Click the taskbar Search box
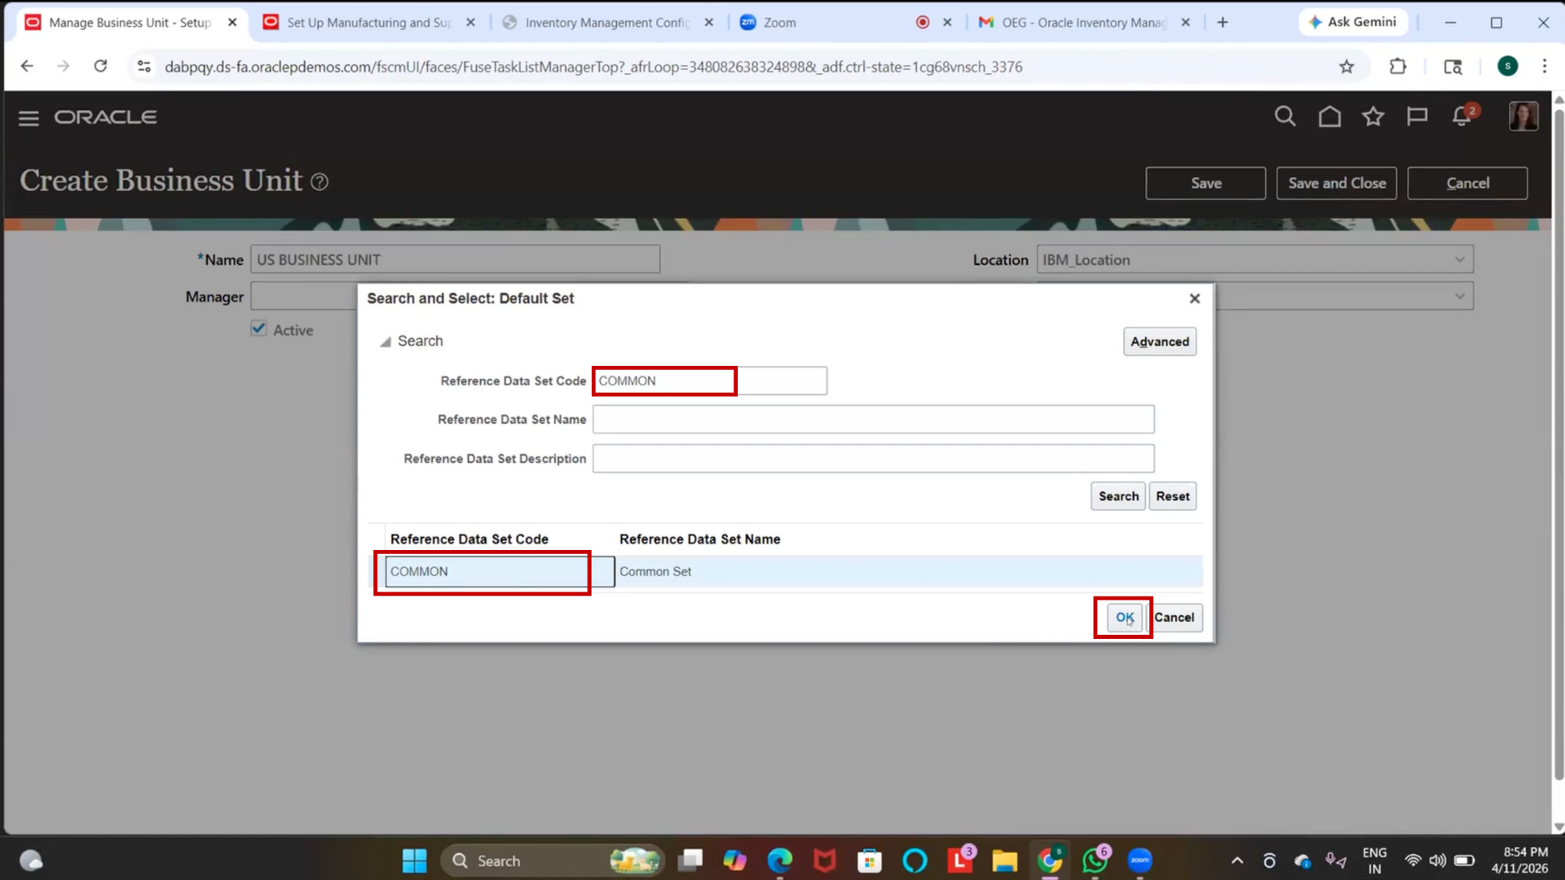 click(553, 860)
